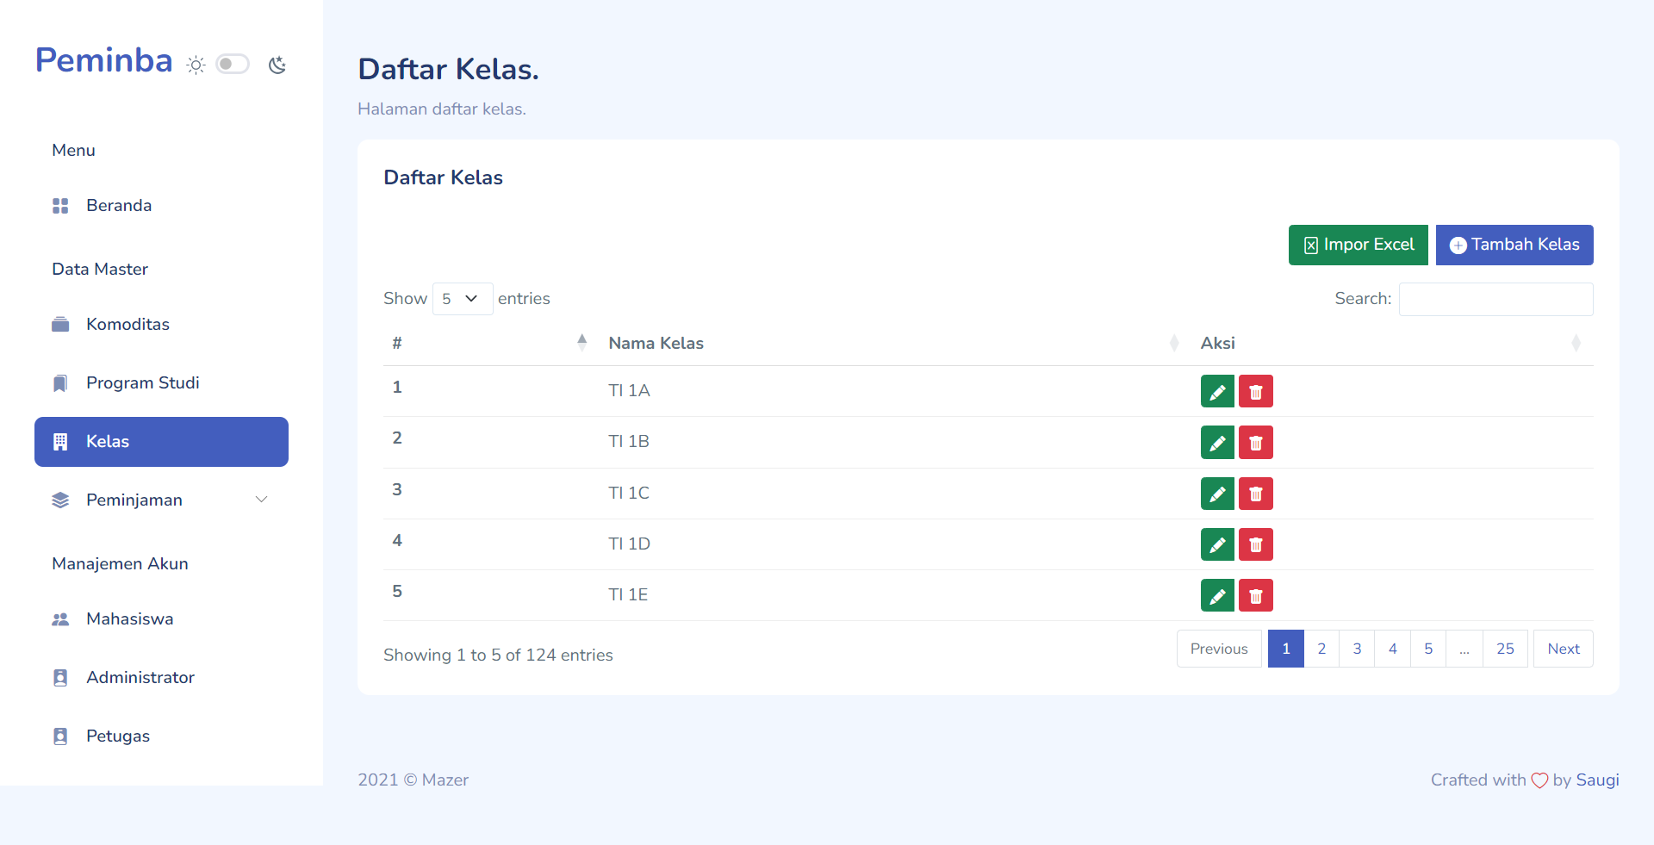Click the TI 1A class name
Screen dimensions: 1654x845
pyautogui.click(x=629, y=390)
